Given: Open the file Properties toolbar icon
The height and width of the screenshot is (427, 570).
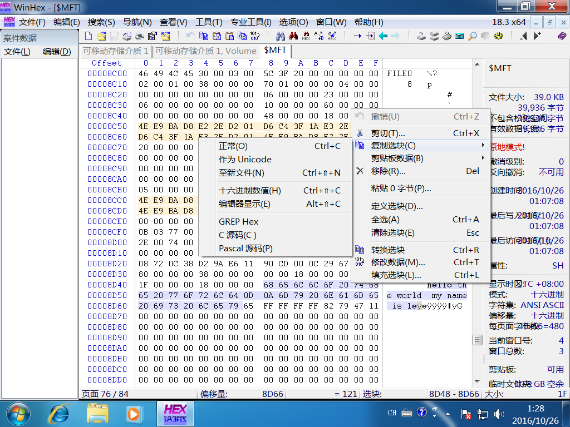Looking at the screenshot, I should click(x=153, y=36).
